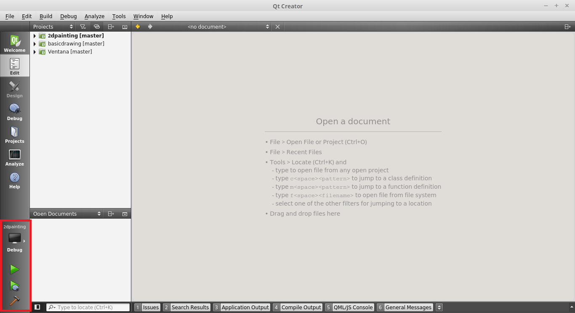Close the Open Documents pane

(x=125, y=214)
